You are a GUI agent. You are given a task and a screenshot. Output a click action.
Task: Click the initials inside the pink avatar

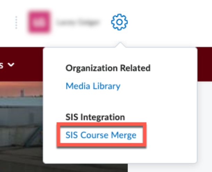pos(39,23)
